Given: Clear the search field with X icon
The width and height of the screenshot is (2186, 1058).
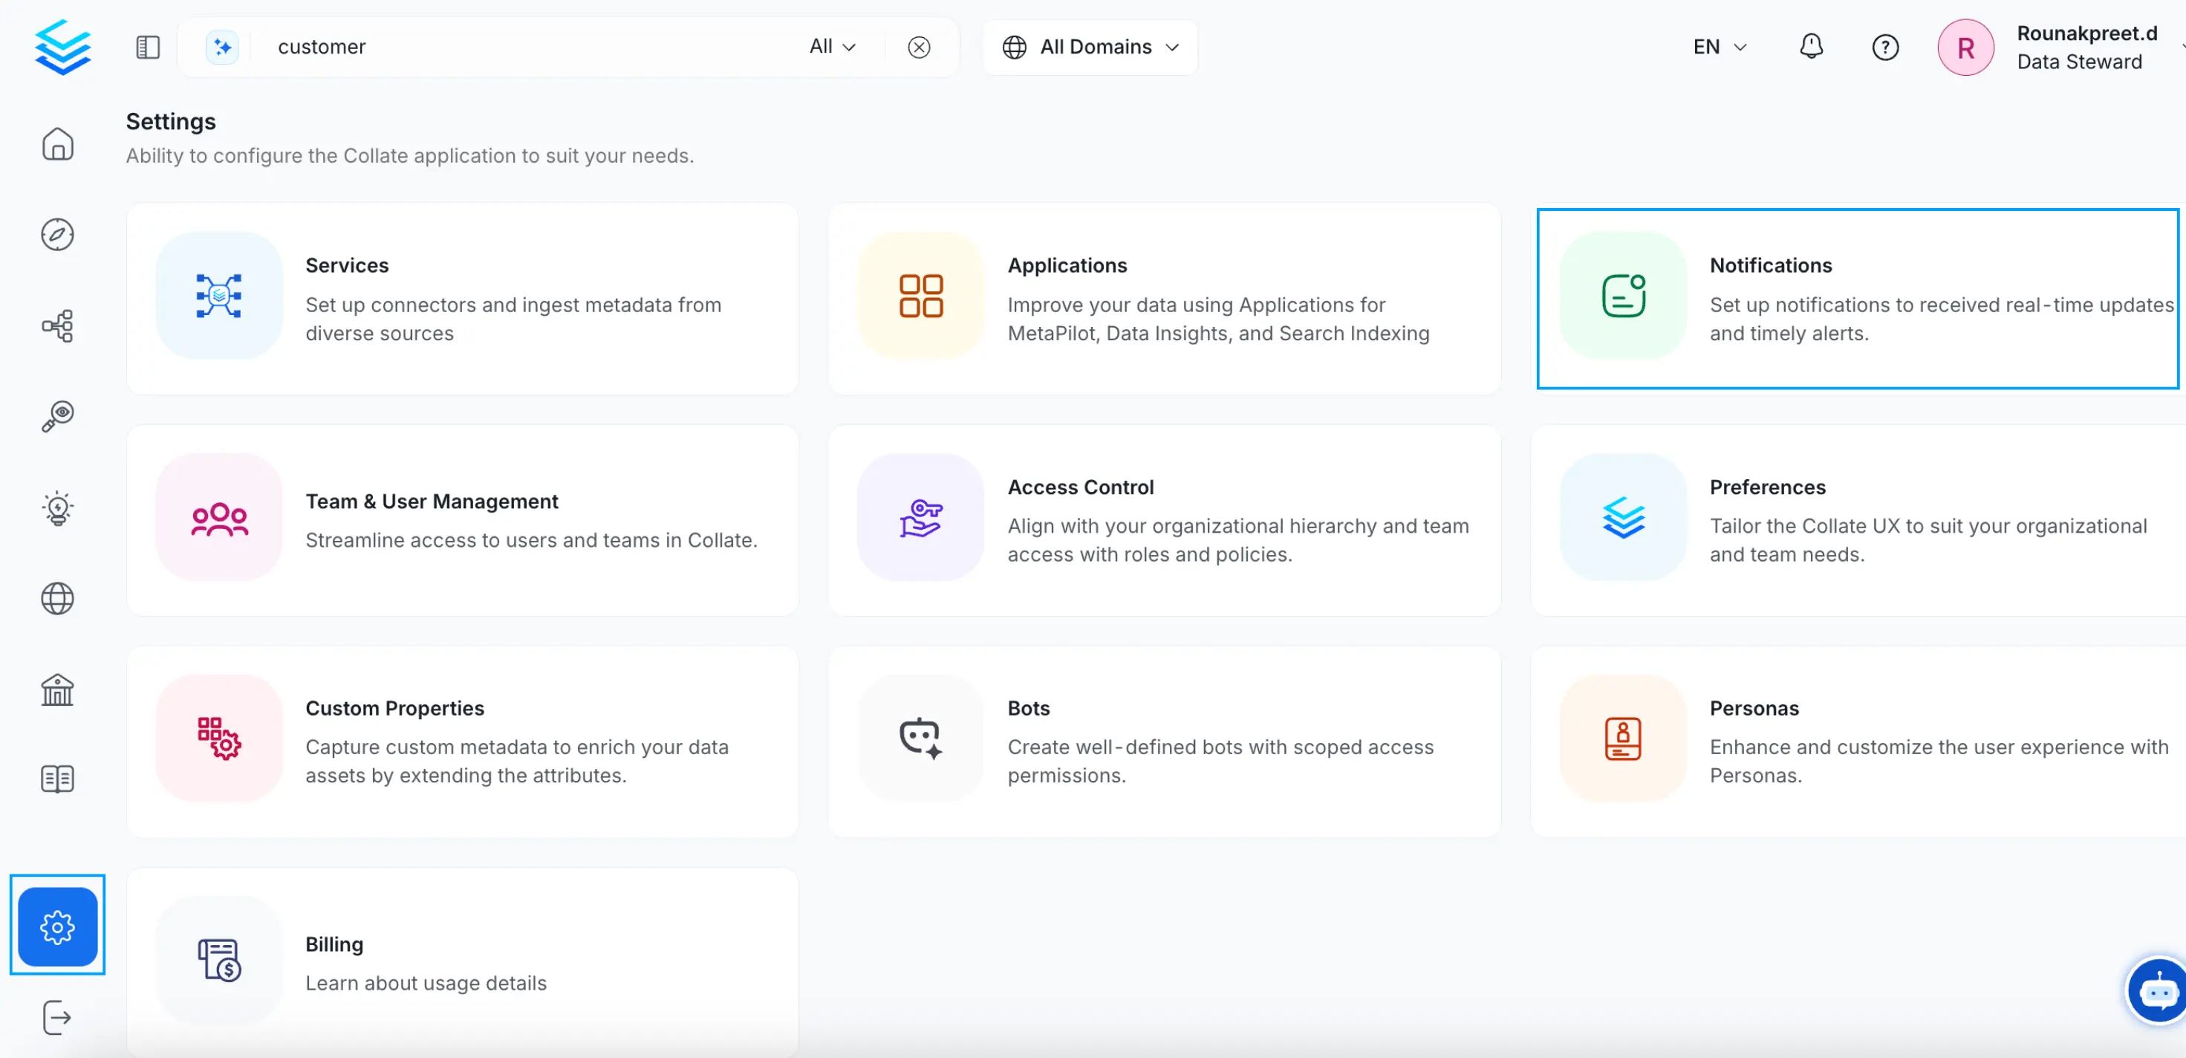Looking at the screenshot, I should click(918, 47).
